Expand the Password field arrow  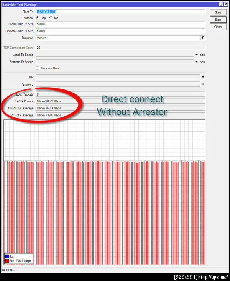pyautogui.click(x=203, y=84)
